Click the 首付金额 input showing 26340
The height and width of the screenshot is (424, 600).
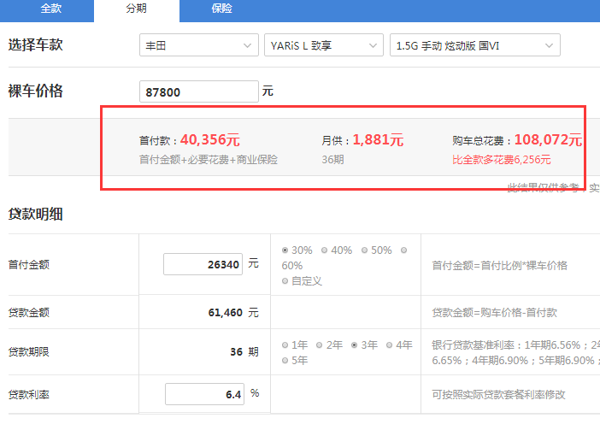tap(203, 264)
